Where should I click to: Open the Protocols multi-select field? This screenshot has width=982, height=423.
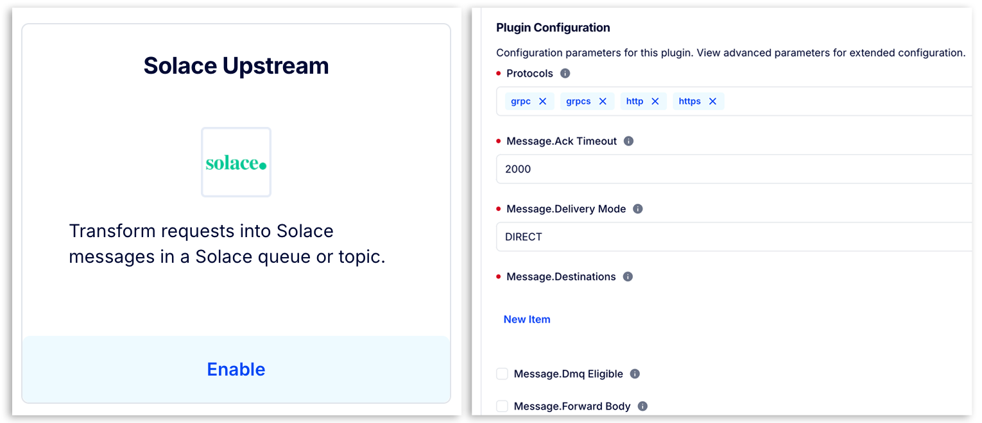point(847,101)
